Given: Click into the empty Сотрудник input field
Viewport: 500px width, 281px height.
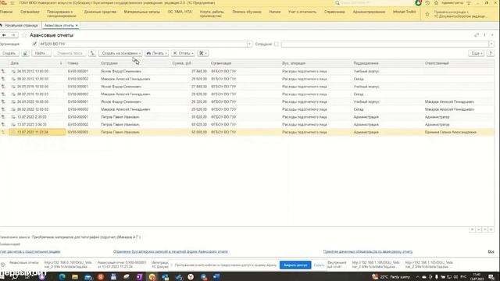Looking at the screenshot, I should point(385,44).
